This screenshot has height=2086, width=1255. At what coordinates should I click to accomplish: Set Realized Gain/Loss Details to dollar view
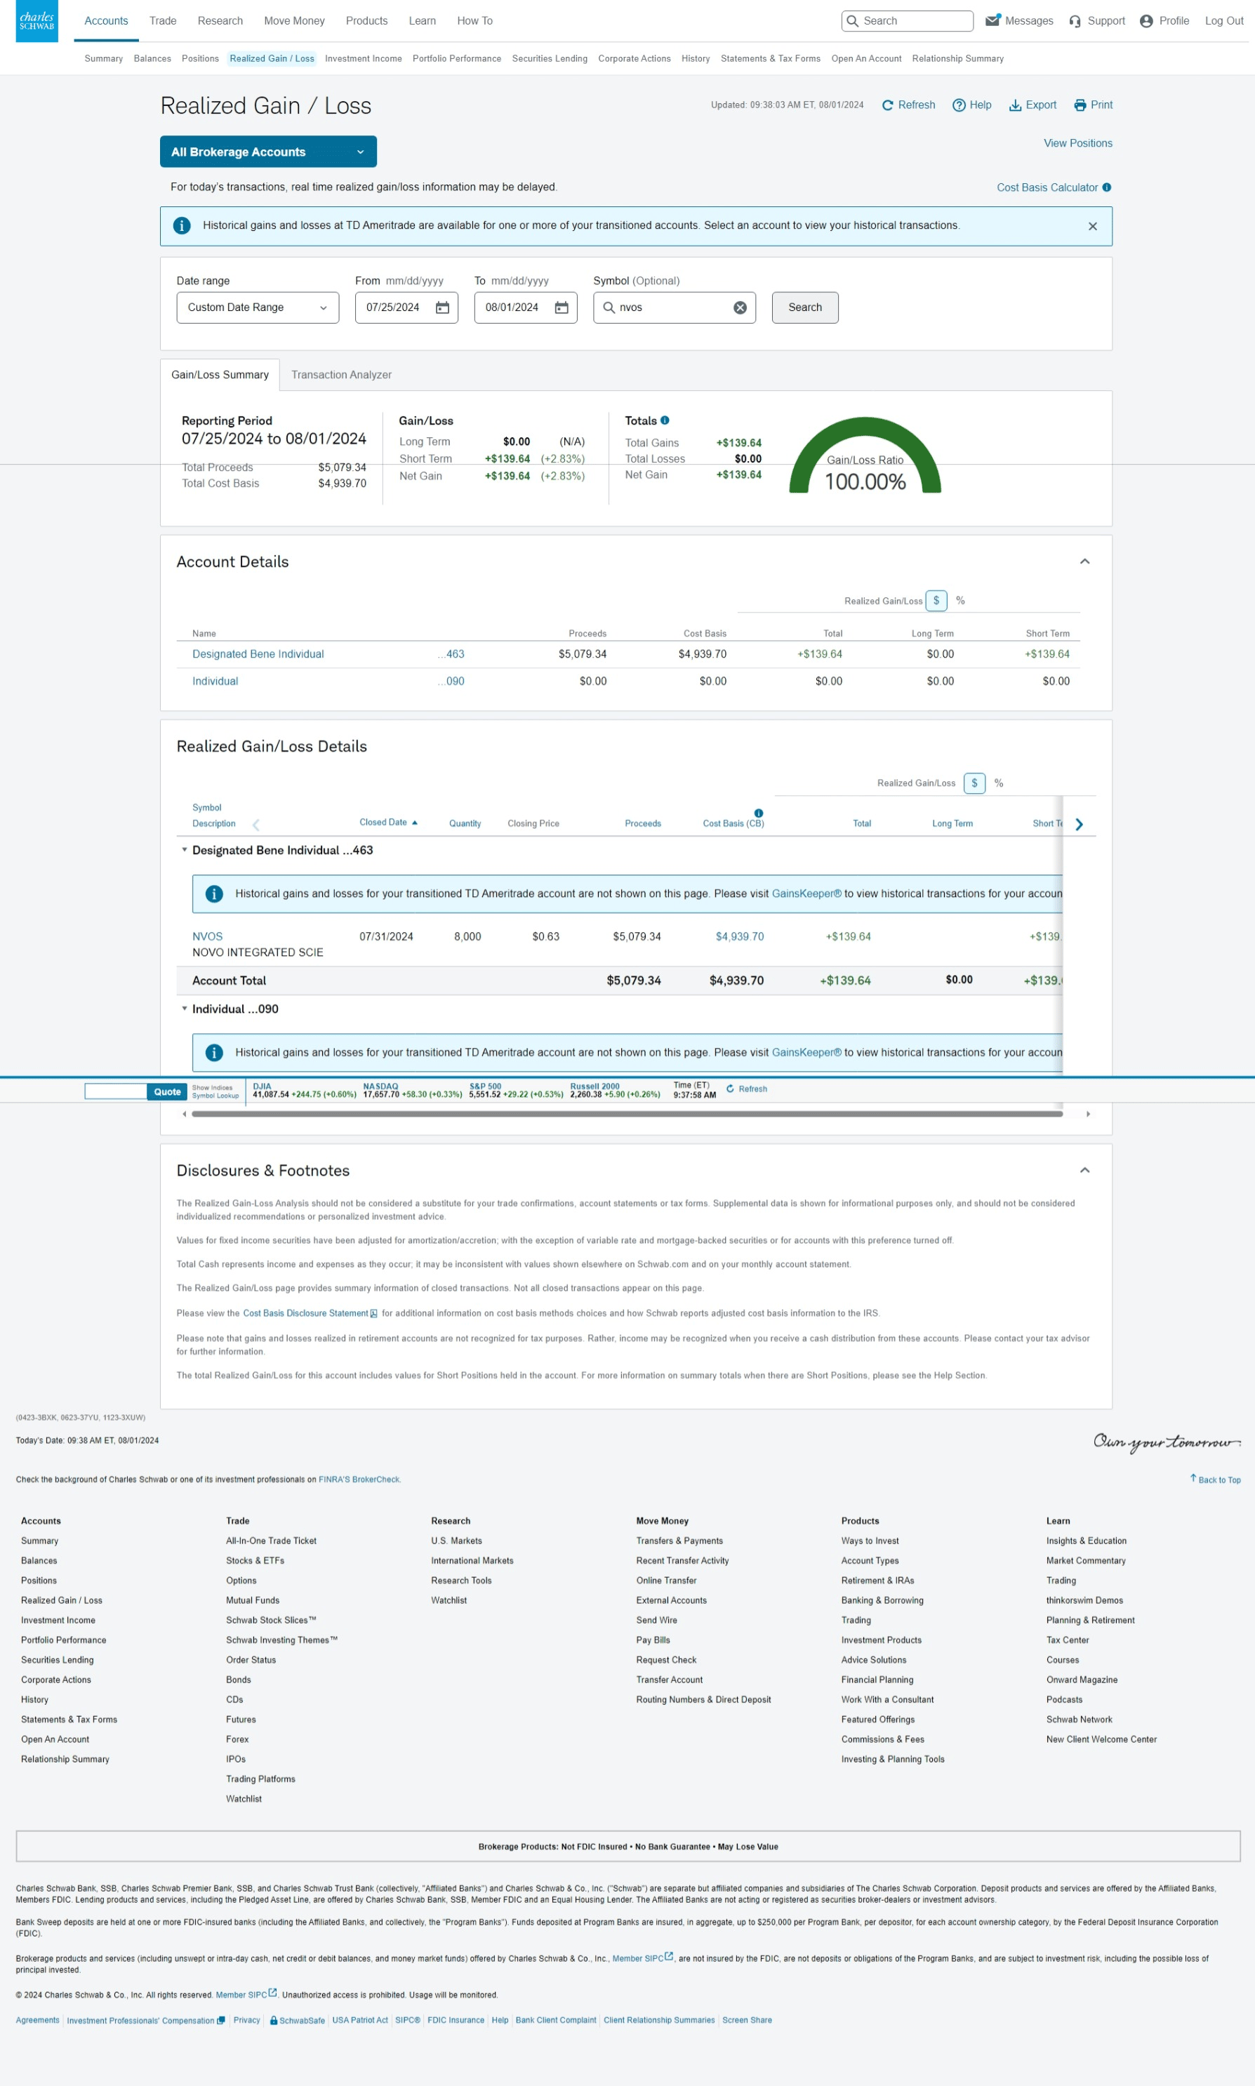click(974, 784)
